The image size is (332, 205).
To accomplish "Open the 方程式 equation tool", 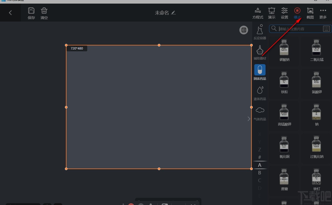I will pyautogui.click(x=258, y=13).
